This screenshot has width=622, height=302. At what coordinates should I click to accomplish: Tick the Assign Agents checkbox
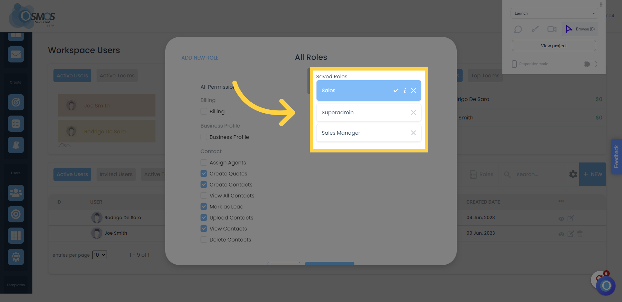tap(204, 162)
